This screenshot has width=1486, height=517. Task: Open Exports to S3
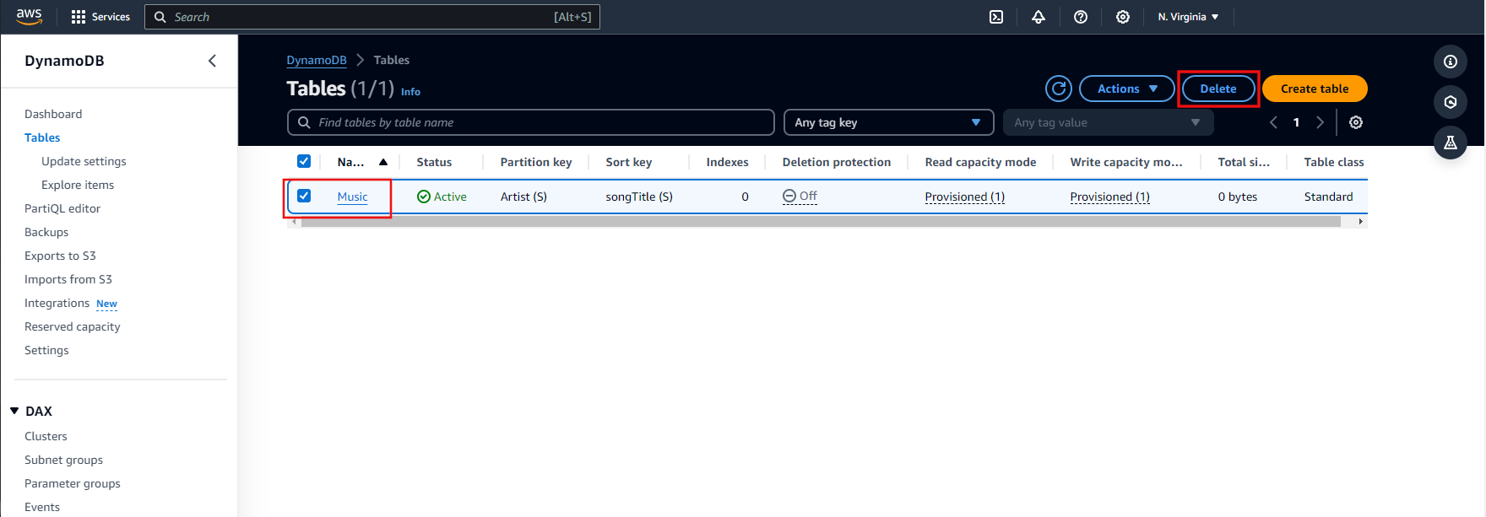pos(60,256)
